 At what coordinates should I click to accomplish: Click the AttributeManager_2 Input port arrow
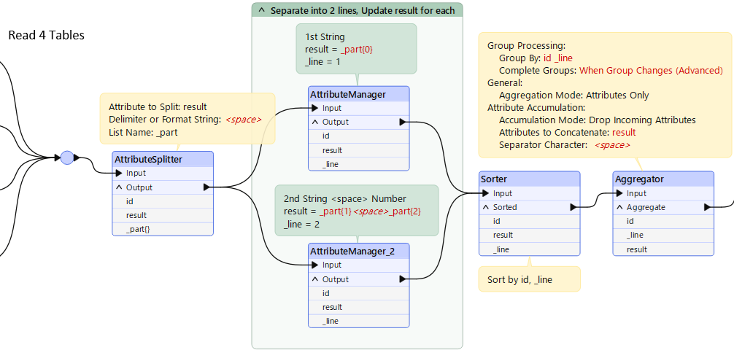[315, 265]
